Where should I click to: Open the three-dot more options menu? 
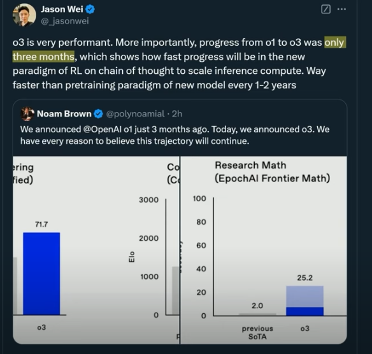click(341, 10)
